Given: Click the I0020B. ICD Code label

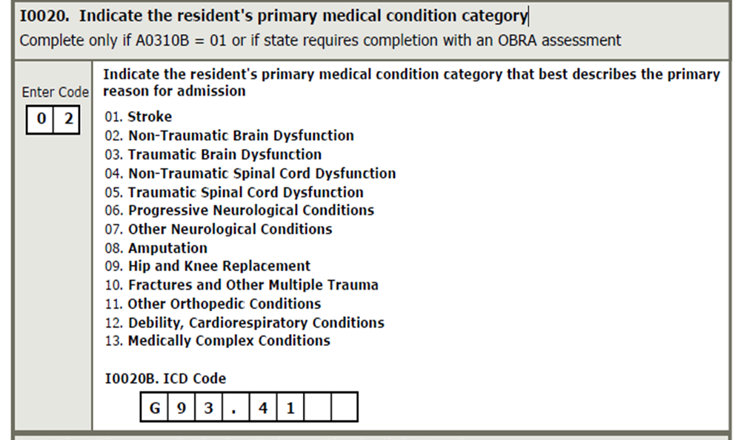Looking at the screenshot, I should [165, 379].
